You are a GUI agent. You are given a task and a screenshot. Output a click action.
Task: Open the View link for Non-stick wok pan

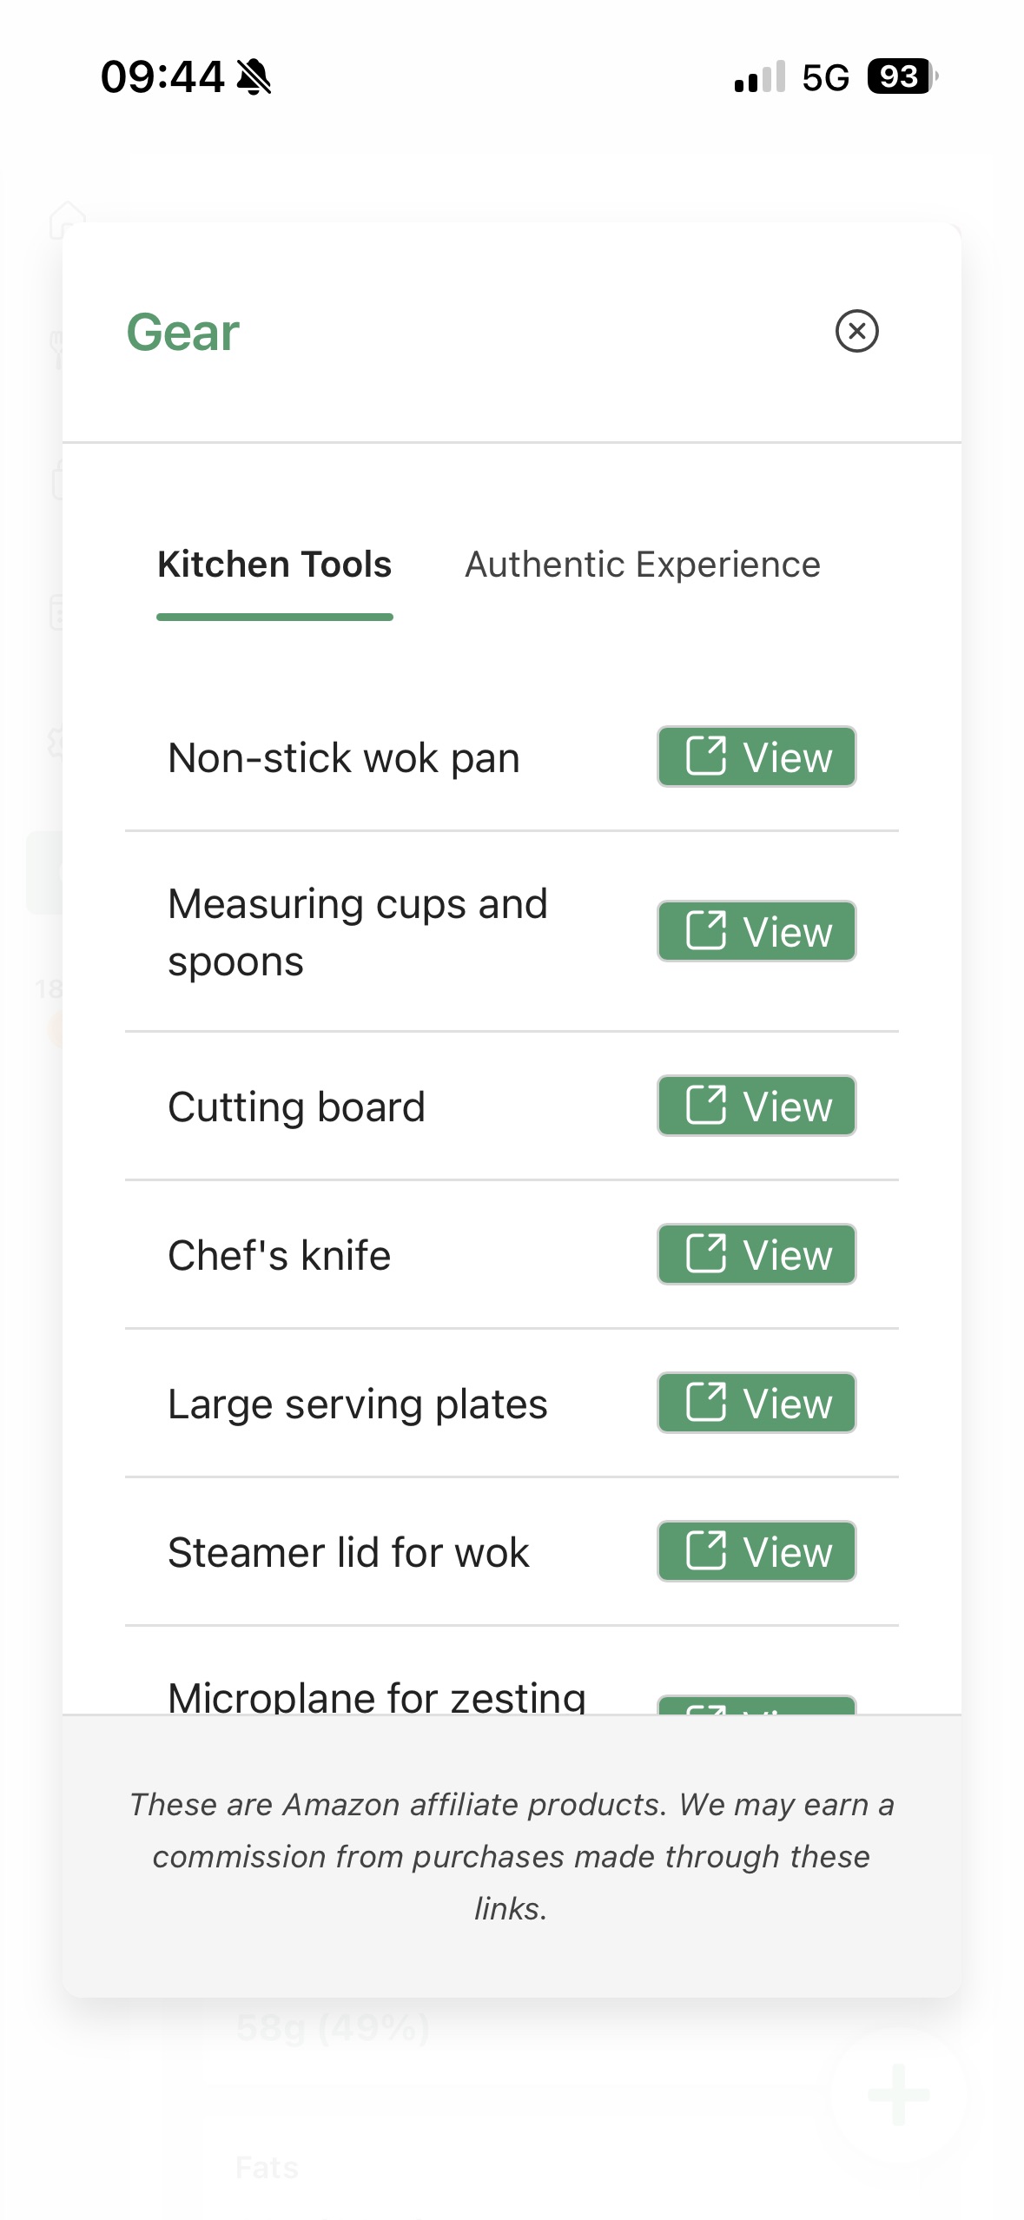click(x=755, y=757)
